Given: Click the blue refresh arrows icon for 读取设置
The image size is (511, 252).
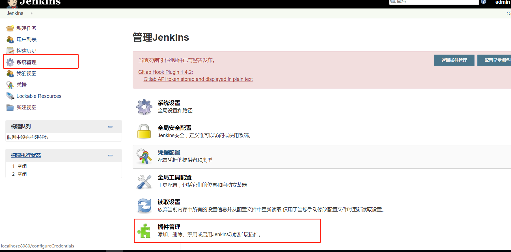Looking at the screenshot, I should coord(144,206).
